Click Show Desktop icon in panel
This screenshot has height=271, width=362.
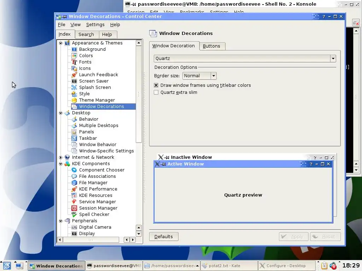tap(19, 266)
